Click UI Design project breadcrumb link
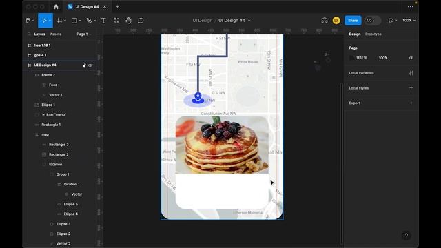The height and width of the screenshot is (248, 441). (202, 20)
